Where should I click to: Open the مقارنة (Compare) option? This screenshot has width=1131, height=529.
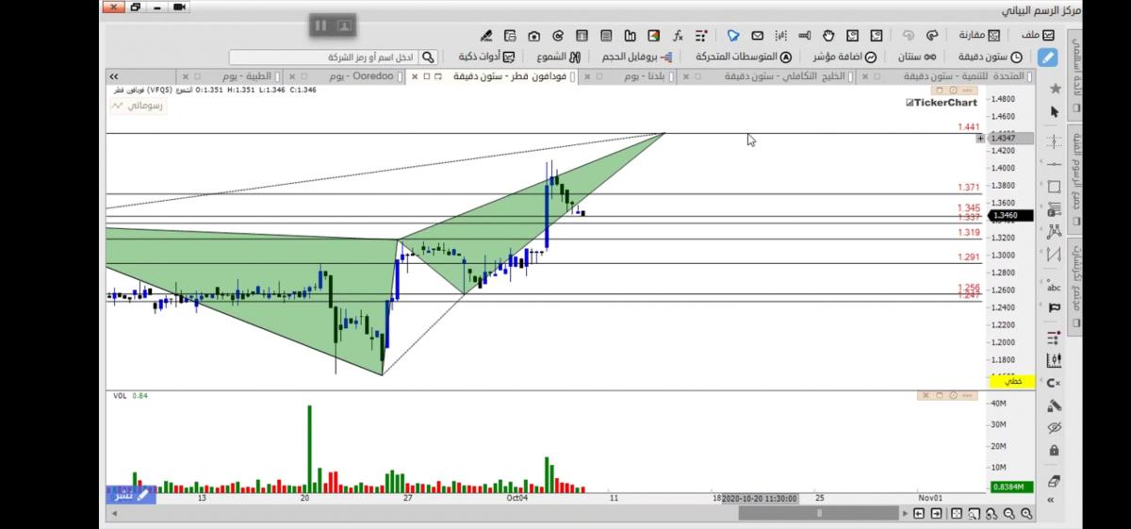point(980,35)
